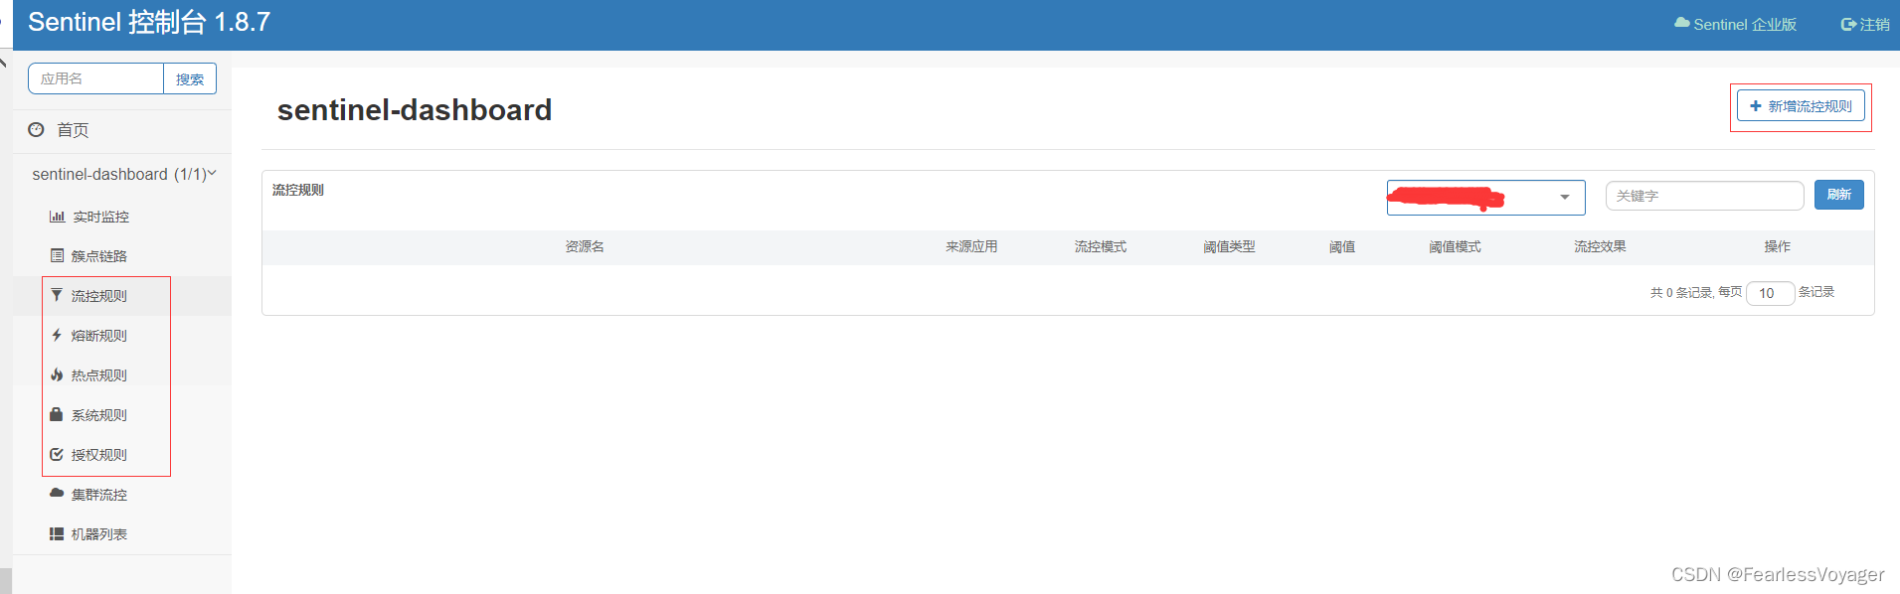The width and height of the screenshot is (1900, 594).
Task: Click the cloud icon next to Sentinel 企业版
Action: pos(1681,23)
